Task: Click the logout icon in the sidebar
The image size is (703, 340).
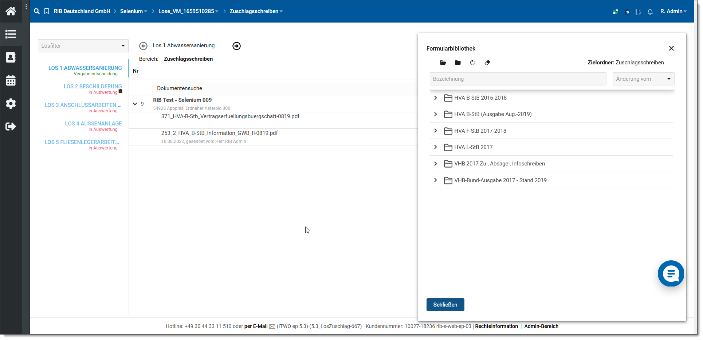Action: tap(11, 127)
